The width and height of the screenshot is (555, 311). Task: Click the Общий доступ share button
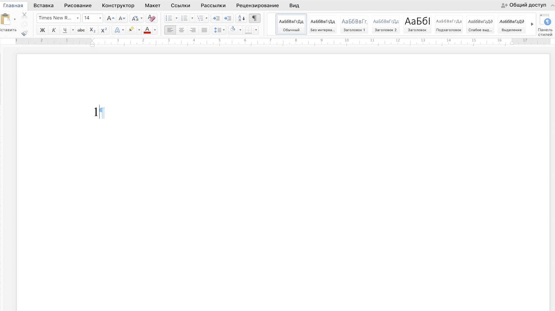[x=524, y=5]
